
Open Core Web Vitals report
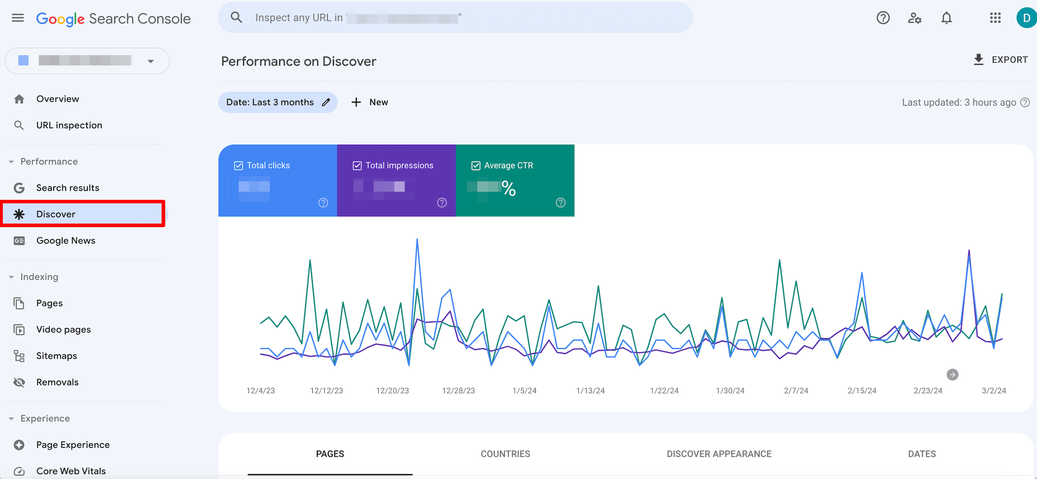(71, 471)
